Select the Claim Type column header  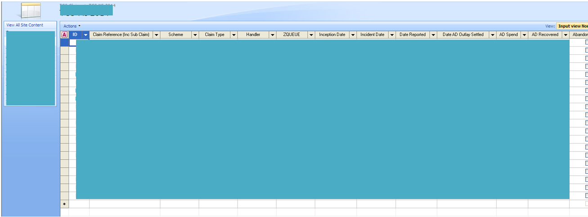click(215, 35)
